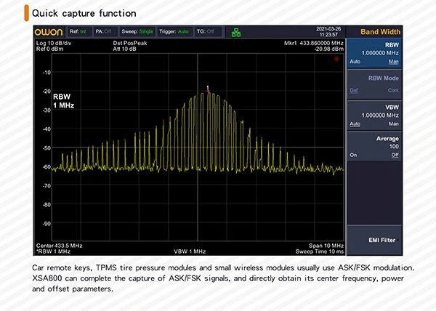Select the Mkr1 marker on the signal peak

207,89
